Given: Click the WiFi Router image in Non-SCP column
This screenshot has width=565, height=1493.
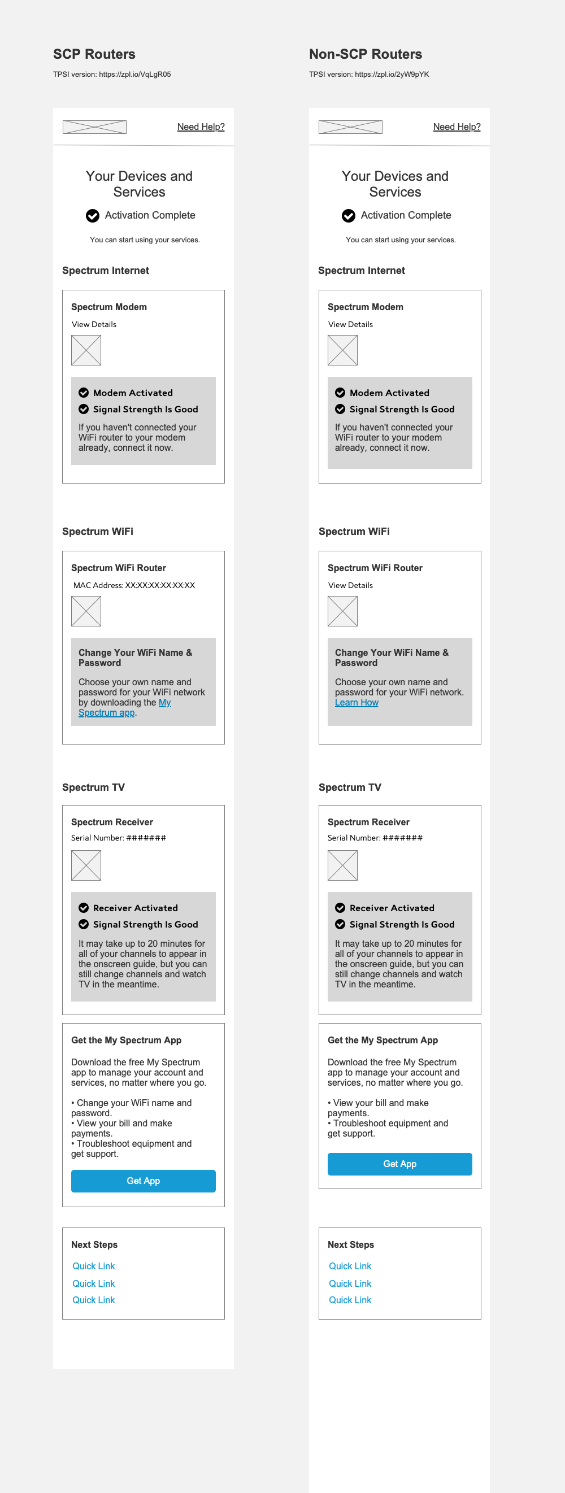Looking at the screenshot, I should click(342, 611).
